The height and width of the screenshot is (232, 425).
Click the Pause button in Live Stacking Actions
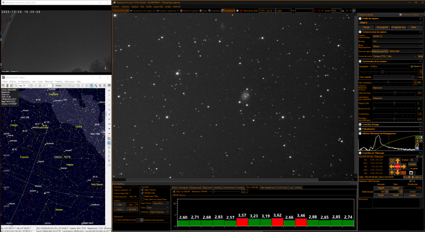120,209
